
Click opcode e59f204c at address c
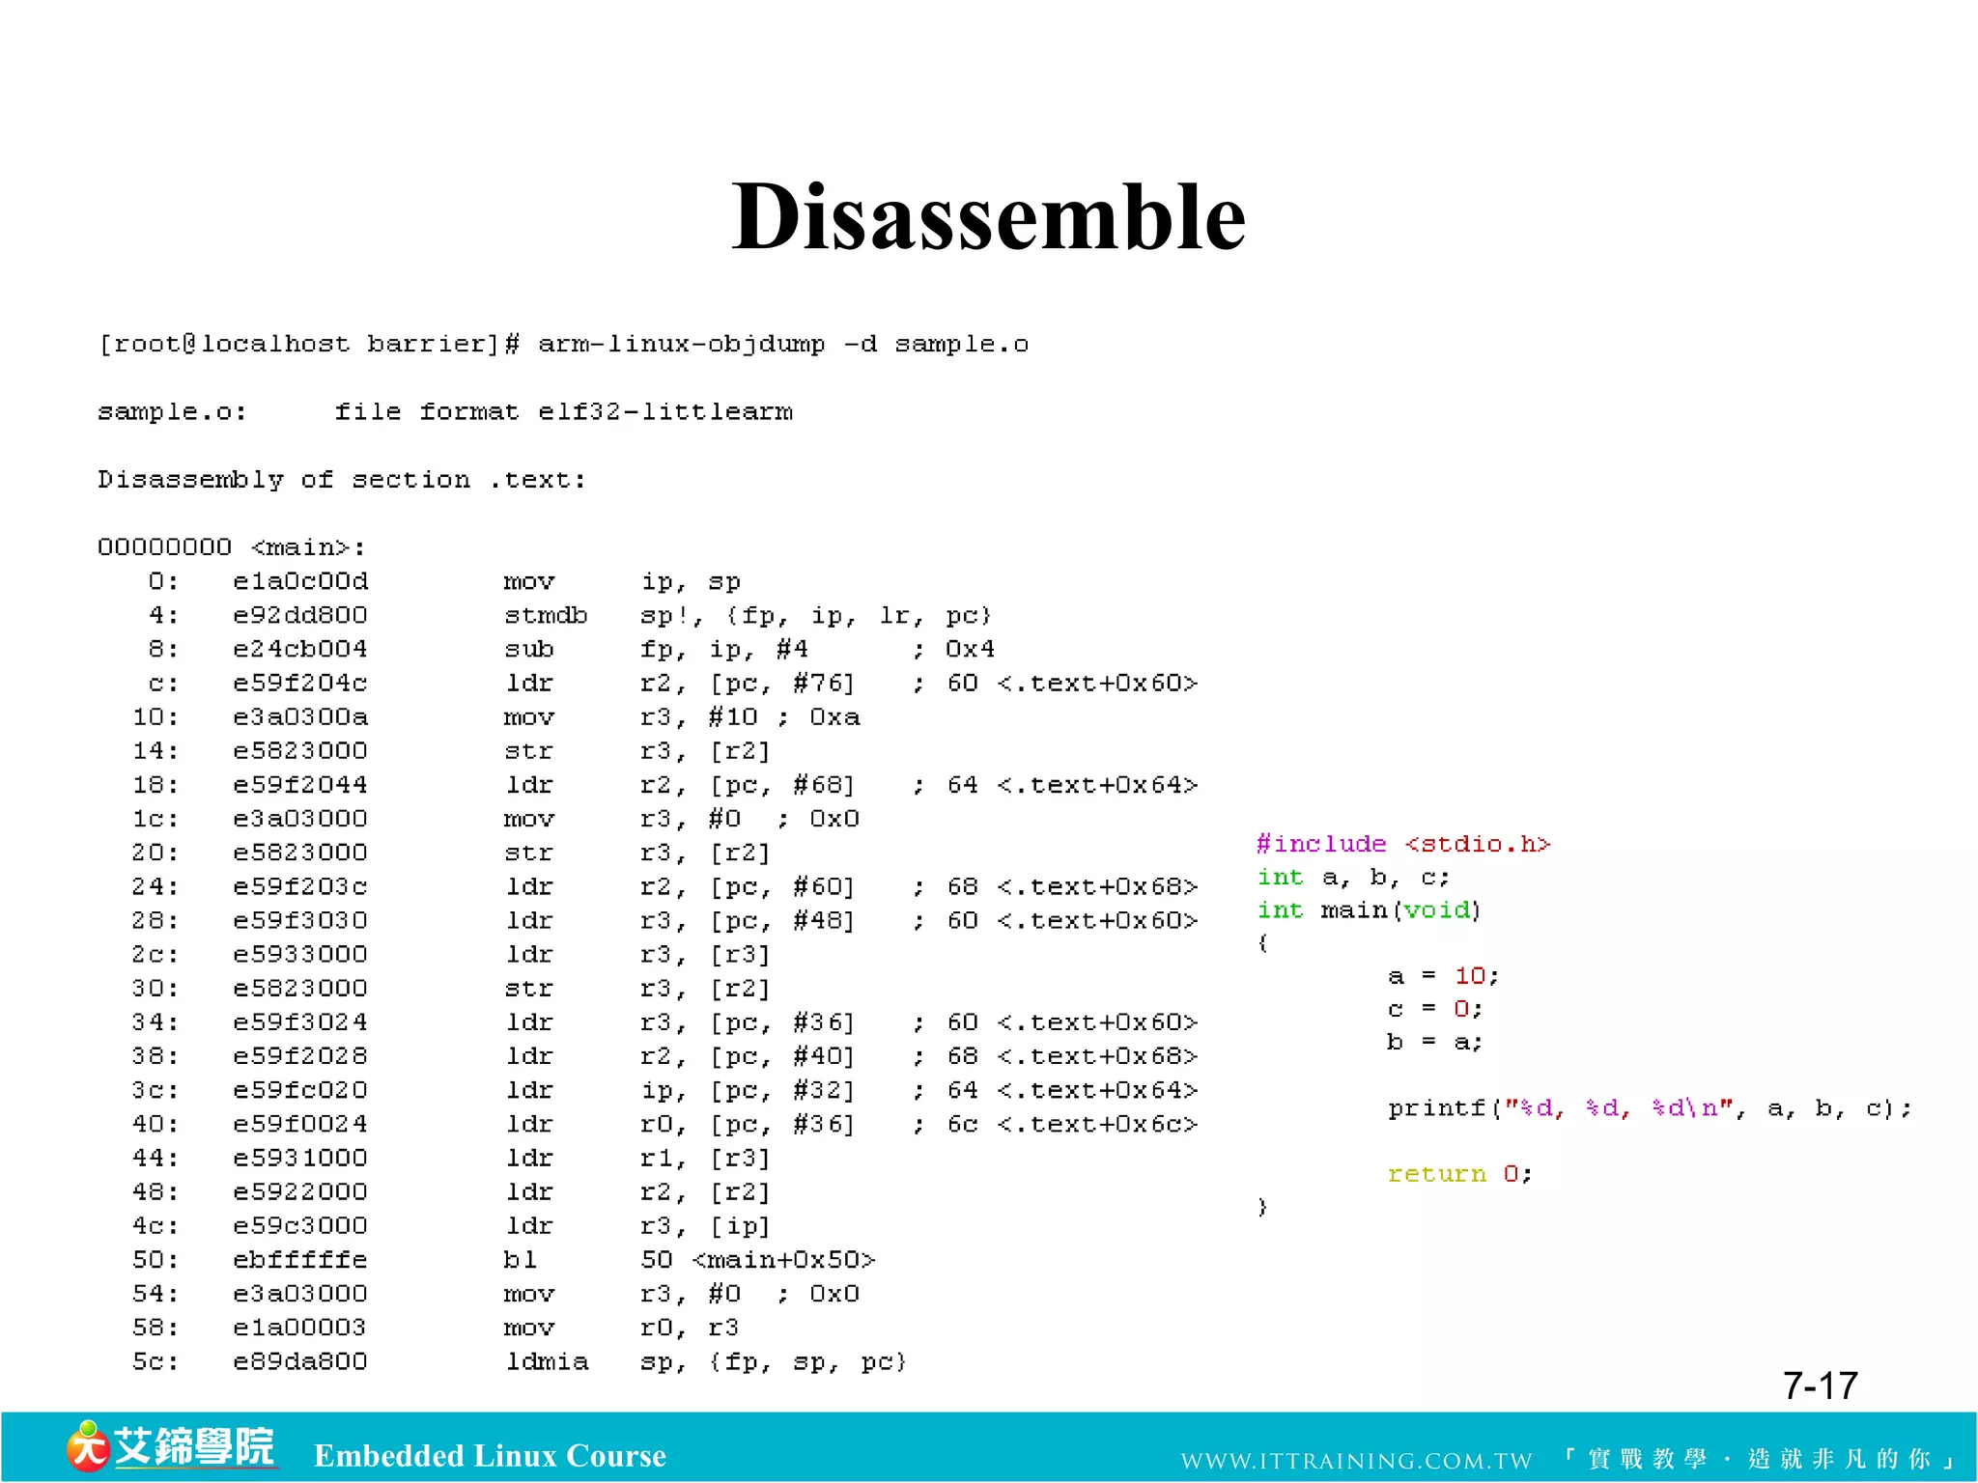click(x=300, y=684)
